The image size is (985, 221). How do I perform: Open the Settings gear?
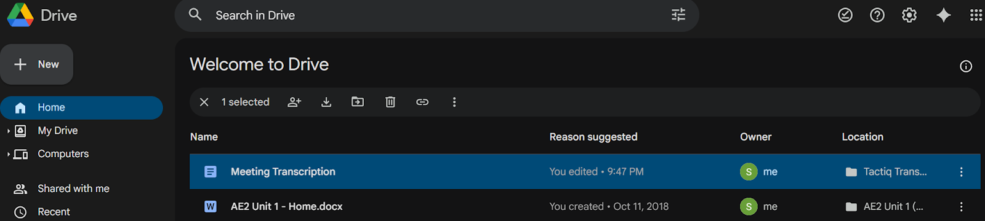[x=909, y=15]
